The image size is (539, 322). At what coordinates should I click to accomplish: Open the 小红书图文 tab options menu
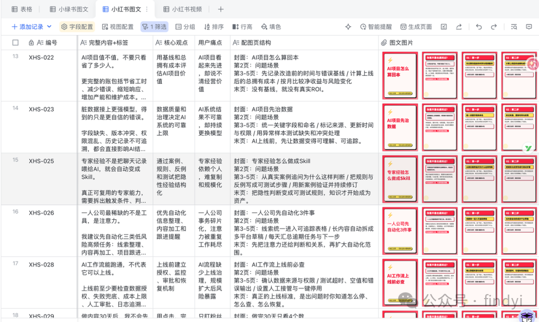[147, 9]
